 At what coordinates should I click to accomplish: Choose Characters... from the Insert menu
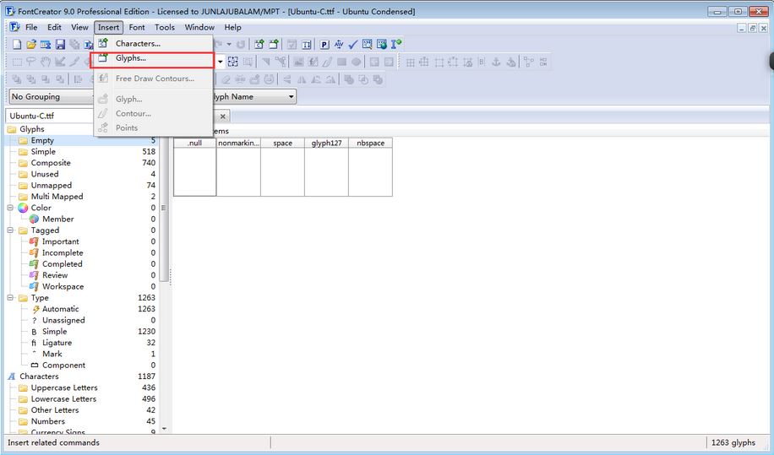coord(138,43)
